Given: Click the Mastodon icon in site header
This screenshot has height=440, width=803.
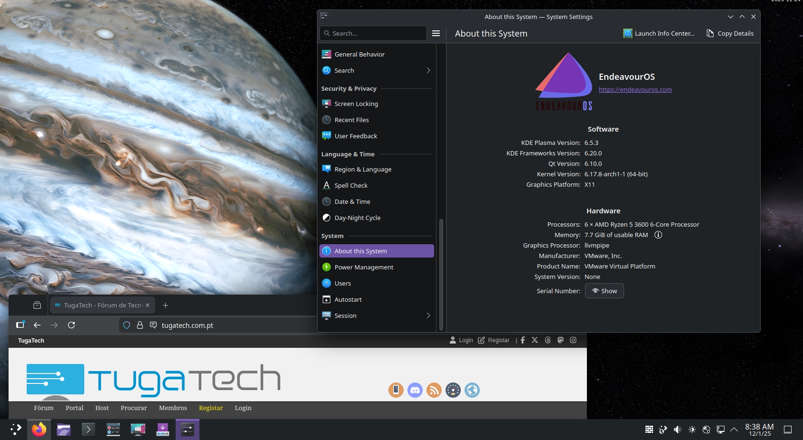Looking at the screenshot, I should (x=560, y=340).
